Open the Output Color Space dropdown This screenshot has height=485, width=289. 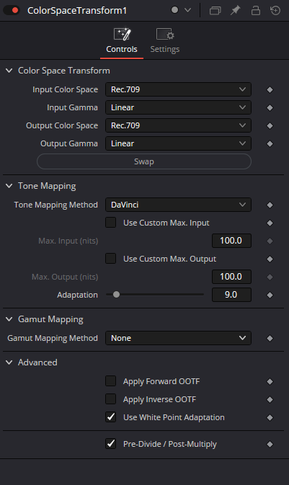tap(178, 125)
